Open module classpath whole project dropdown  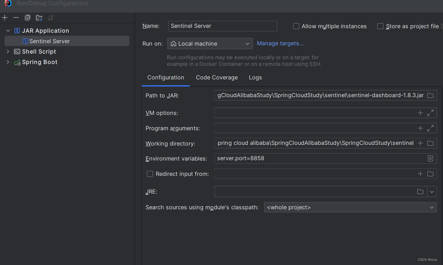[350, 207]
